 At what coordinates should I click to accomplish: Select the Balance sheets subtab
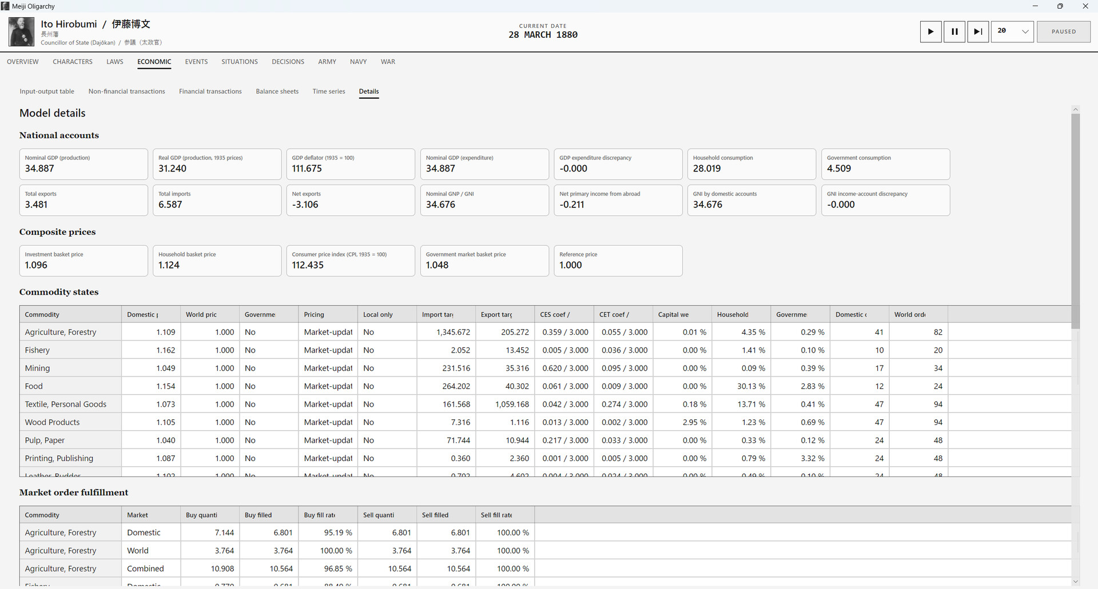277,91
